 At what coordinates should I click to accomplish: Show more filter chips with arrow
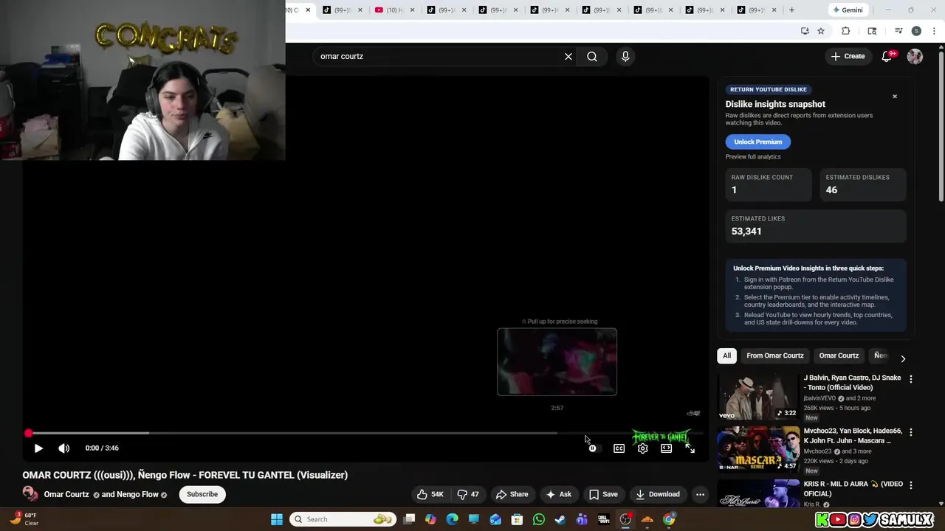pyautogui.click(x=902, y=358)
